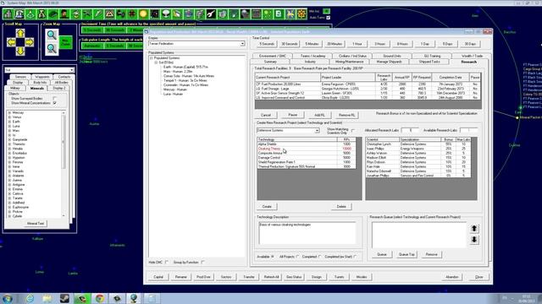Open Chrome from the Windows taskbar

click(100, 298)
